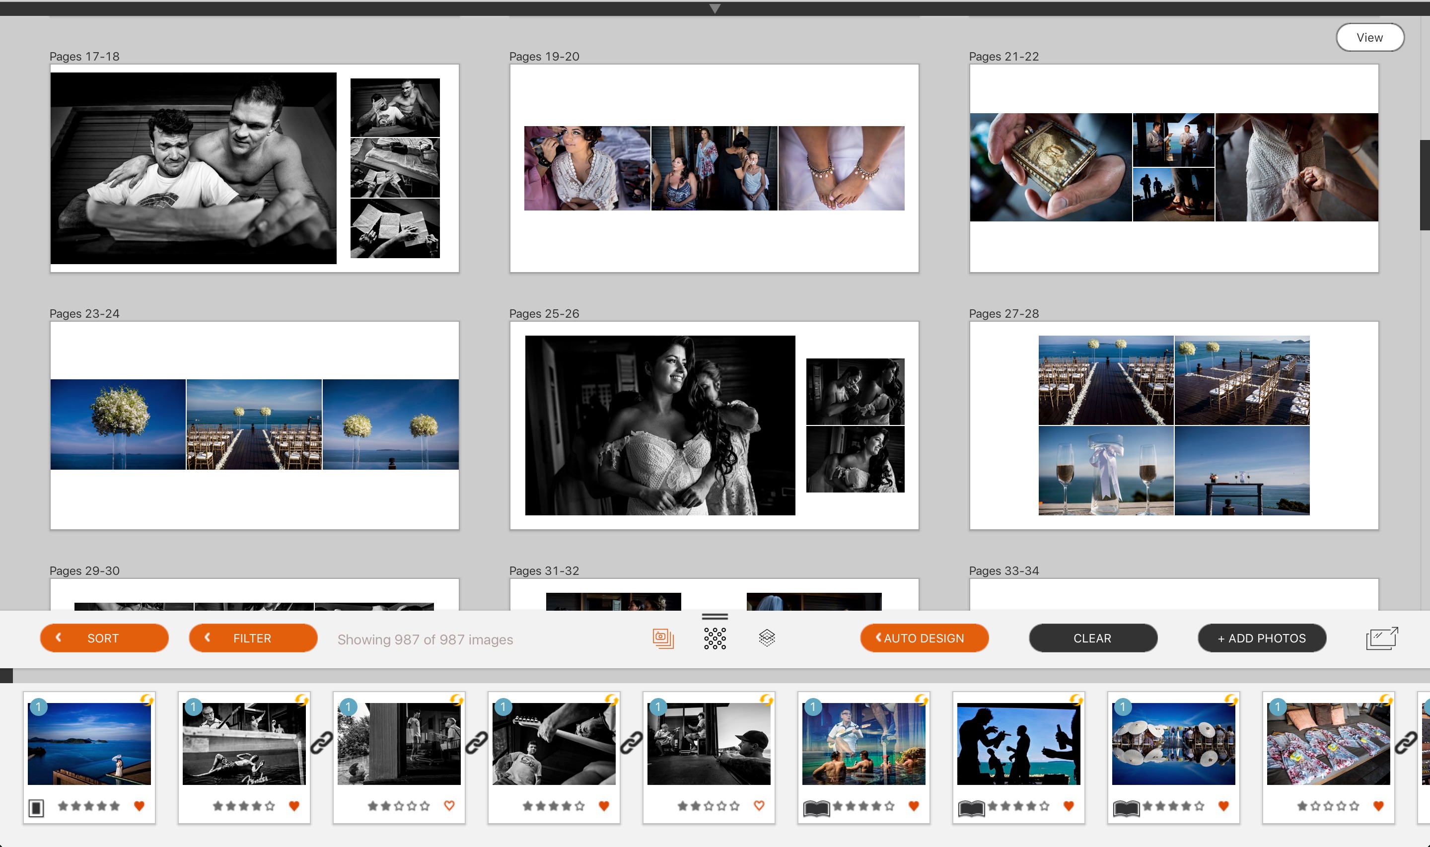
Task: Collapse top panel with triangle arrow
Action: (x=715, y=8)
